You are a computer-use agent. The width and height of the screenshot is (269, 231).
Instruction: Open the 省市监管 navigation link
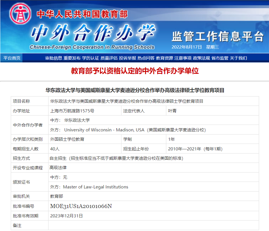pyautogui.click(x=220, y=58)
